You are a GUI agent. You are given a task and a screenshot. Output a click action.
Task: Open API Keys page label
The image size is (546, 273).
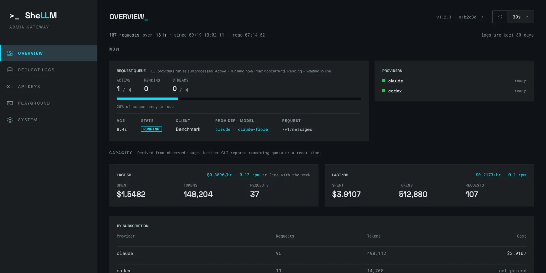[x=29, y=87]
